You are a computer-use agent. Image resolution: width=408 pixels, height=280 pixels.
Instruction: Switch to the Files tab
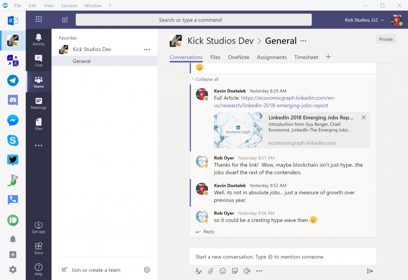pos(215,57)
